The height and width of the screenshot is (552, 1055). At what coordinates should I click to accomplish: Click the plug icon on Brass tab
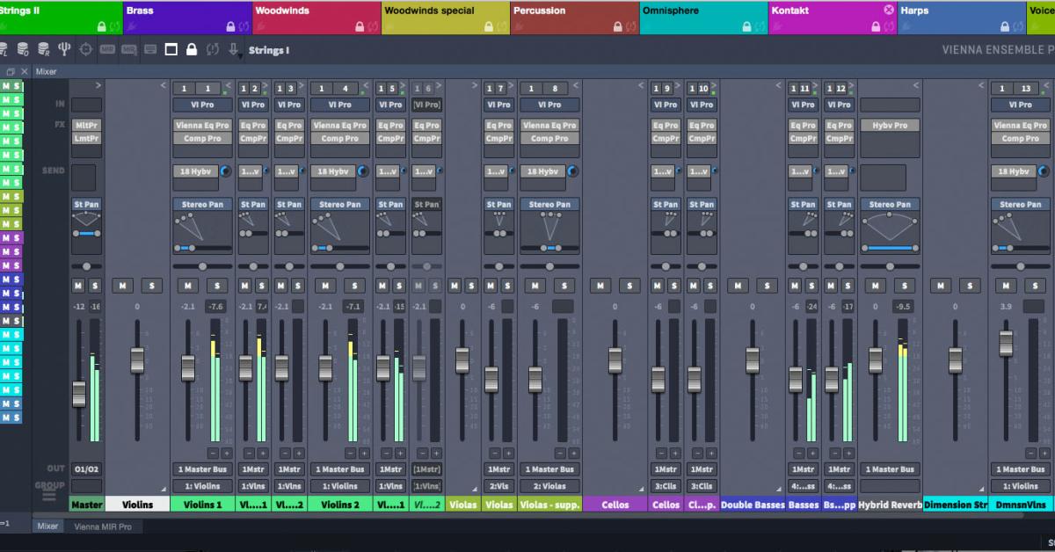133,26
